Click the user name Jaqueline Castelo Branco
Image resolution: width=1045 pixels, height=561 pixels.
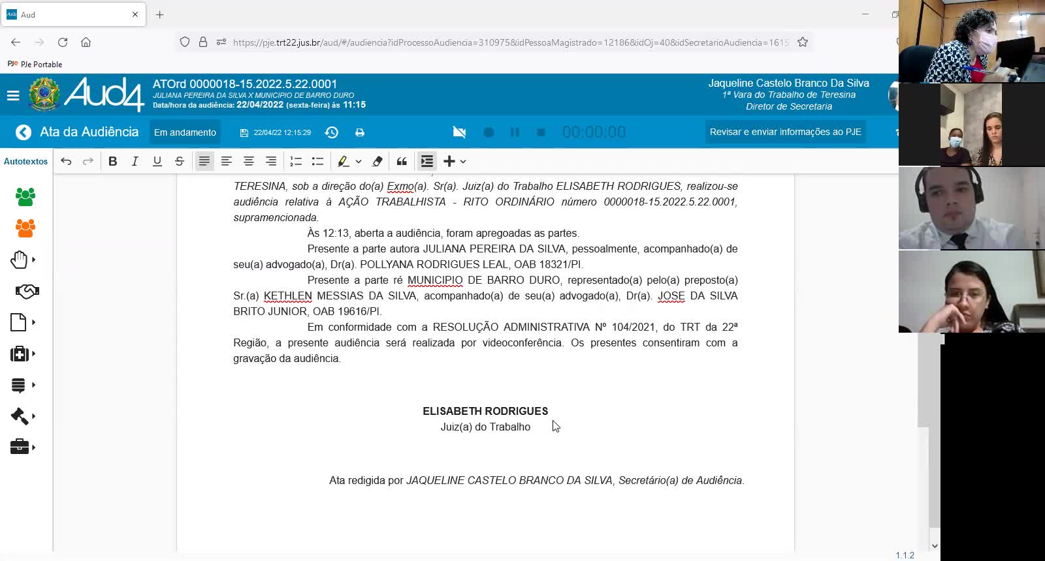point(789,83)
